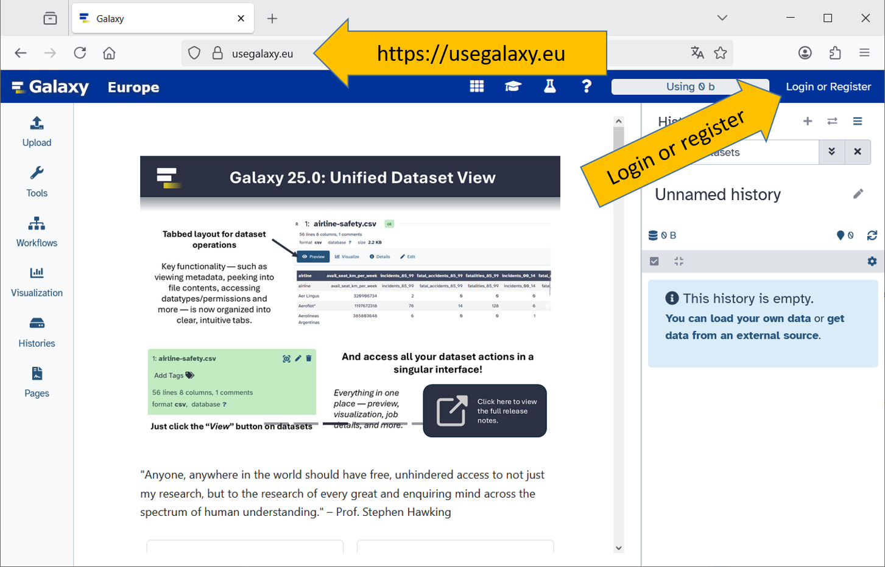Click scrollbar up arrow of main page

(x=619, y=121)
